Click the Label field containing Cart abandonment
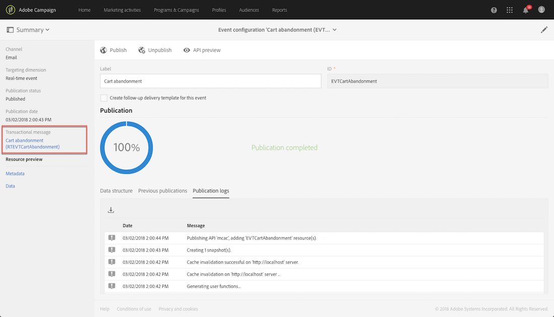554x317 pixels. 211,81
